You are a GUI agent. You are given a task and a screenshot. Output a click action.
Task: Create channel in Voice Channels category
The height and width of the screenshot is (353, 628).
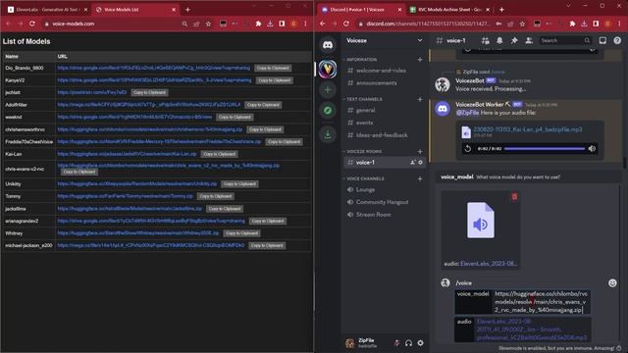pyautogui.click(x=420, y=178)
